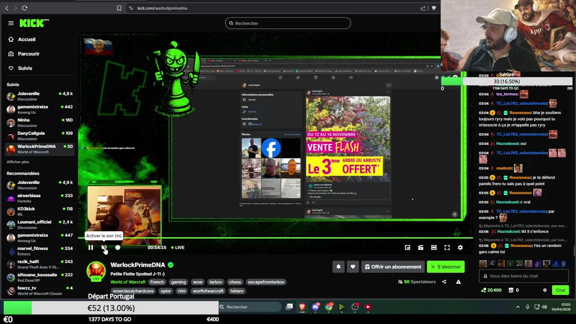This screenshot has width=576, height=324.
Task: Open Chrome from the taskbar
Action: [329, 307]
